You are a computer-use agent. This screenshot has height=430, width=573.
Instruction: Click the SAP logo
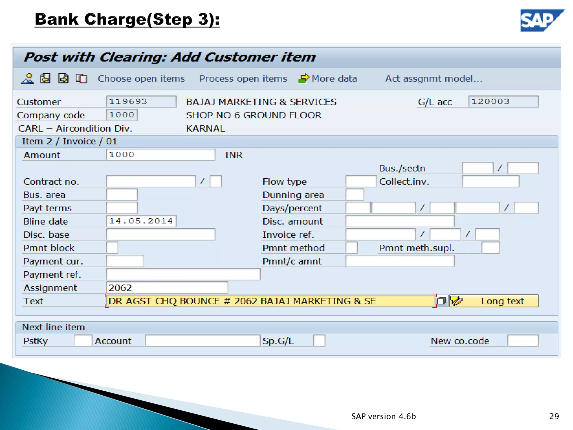[542, 20]
